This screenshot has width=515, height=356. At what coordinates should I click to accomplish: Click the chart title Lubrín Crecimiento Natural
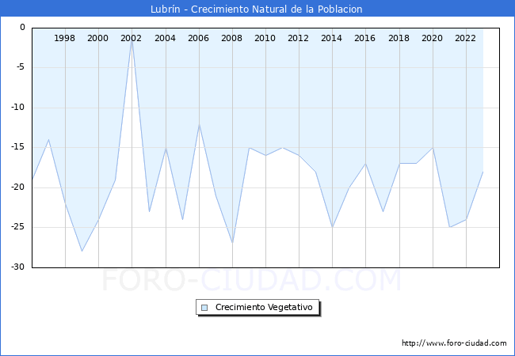point(257,9)
